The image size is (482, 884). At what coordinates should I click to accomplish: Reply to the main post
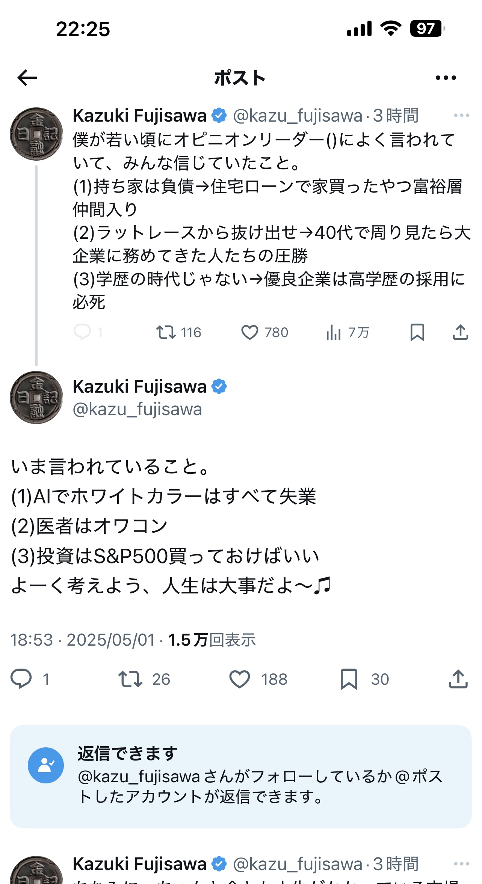click(30, 679)
